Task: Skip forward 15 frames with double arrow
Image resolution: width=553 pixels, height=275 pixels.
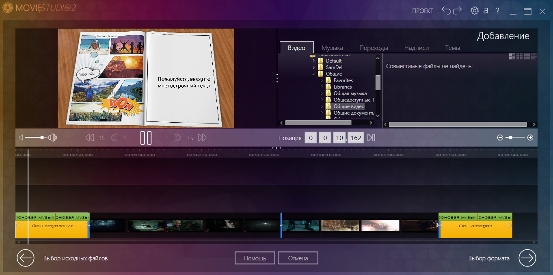Action: click(x=202, y=138)
